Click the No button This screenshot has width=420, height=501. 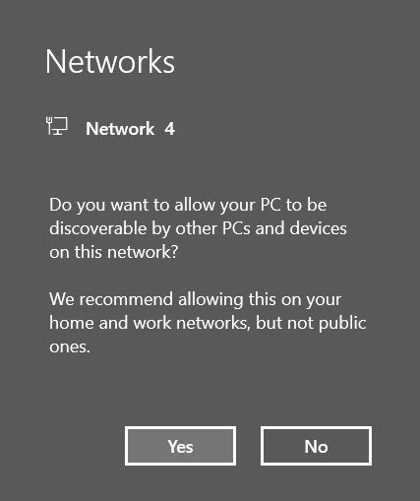[316, 446]
